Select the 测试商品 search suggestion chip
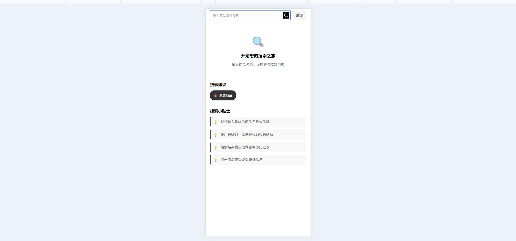The image size is (516, 241). (225, 95)
